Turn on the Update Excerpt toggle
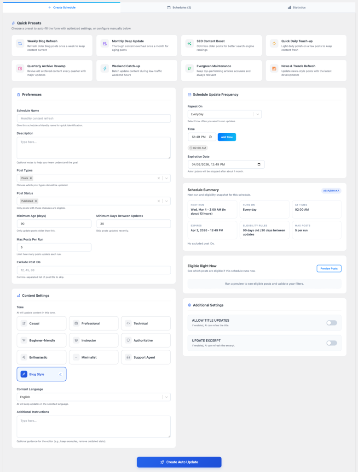This screenshot has width=358, height=472. click(x=331, y=343)
